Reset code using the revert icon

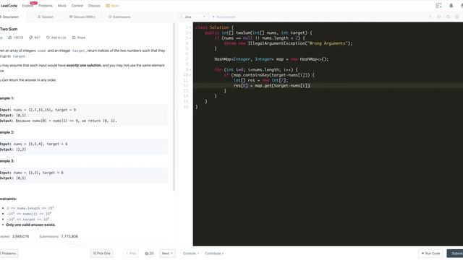pos(448,17)
